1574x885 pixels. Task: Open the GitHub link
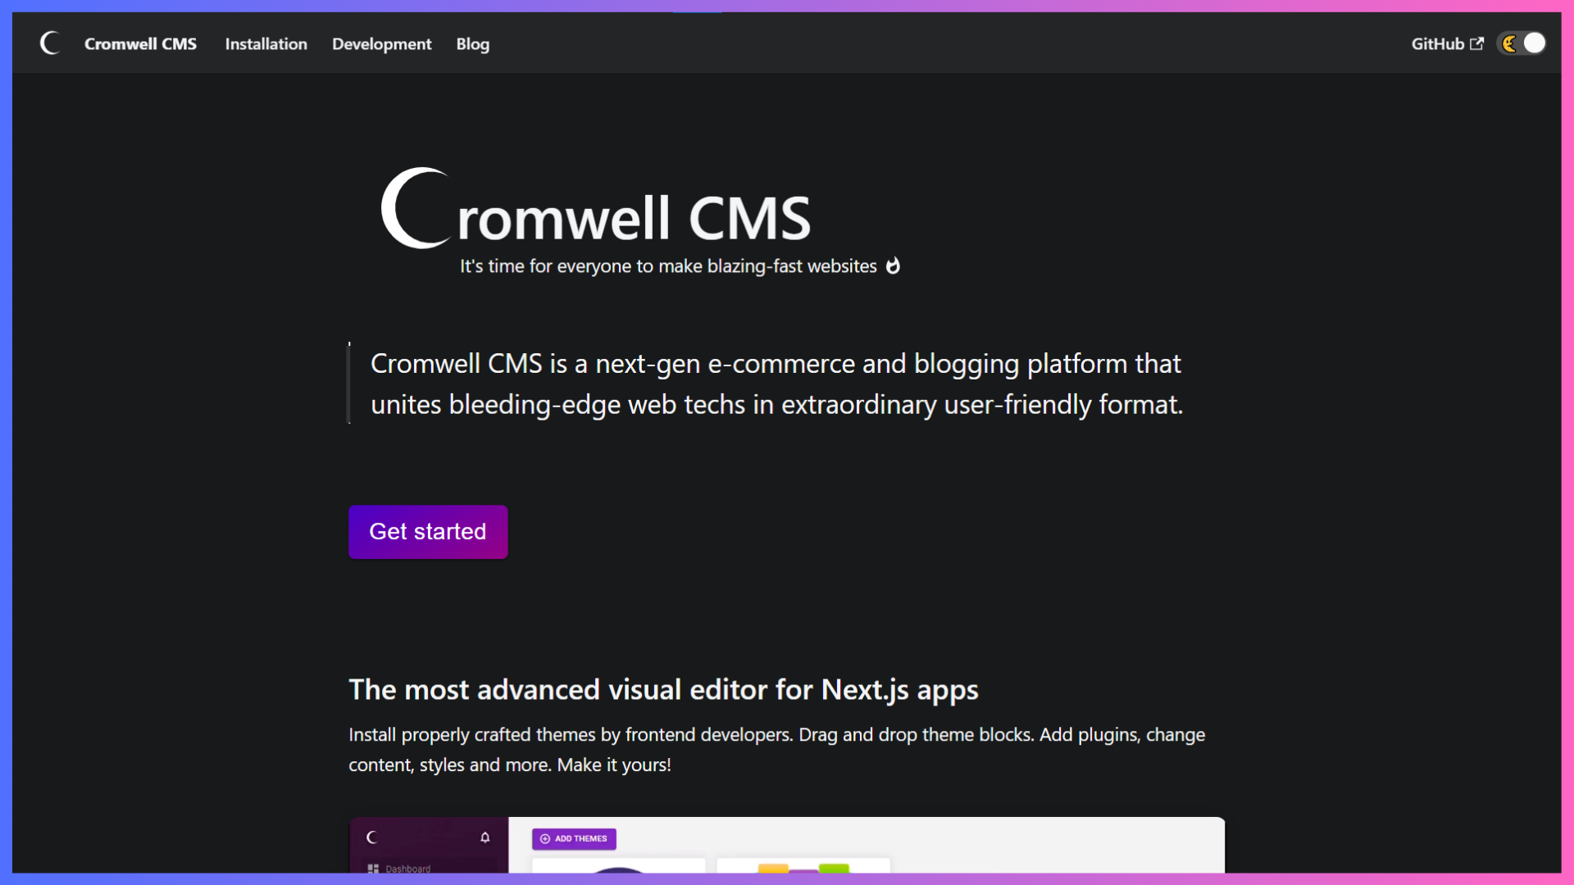[x=1437, y=44]
